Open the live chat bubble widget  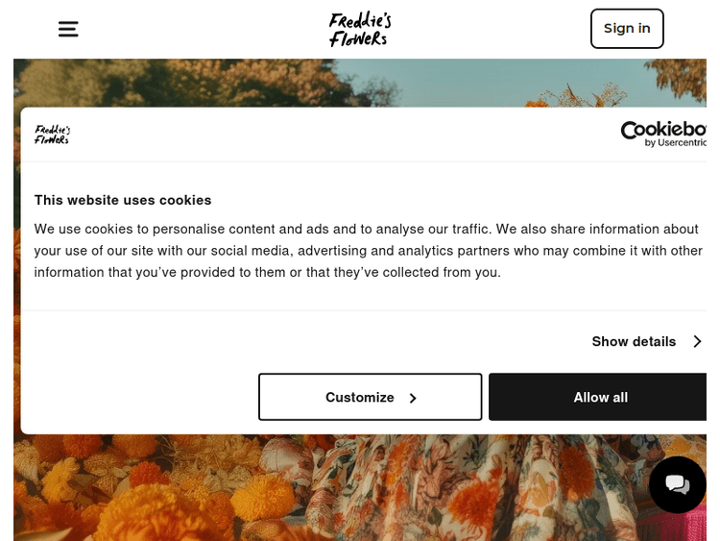[x=677, y=483]
